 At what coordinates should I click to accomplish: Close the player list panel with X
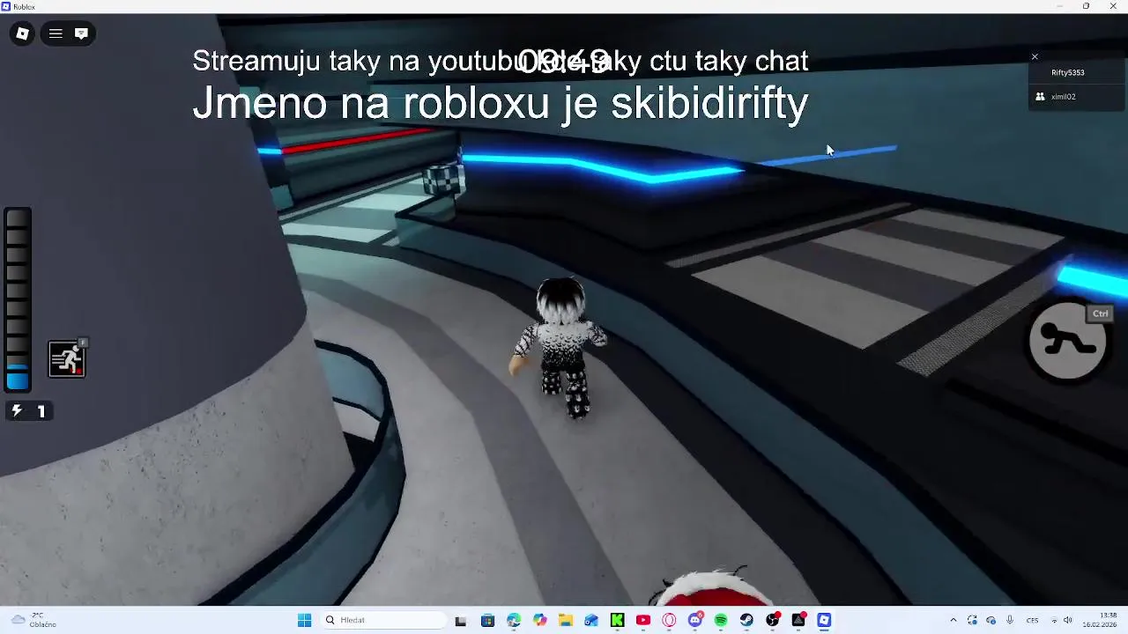1035,57
